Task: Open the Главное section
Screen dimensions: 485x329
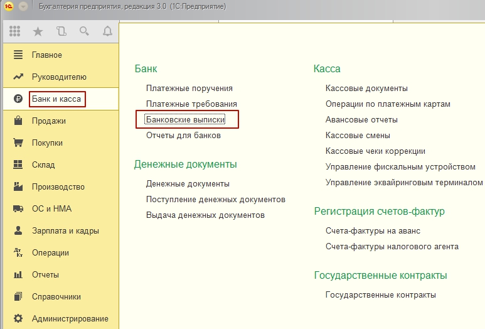Action: coord(47,55)
